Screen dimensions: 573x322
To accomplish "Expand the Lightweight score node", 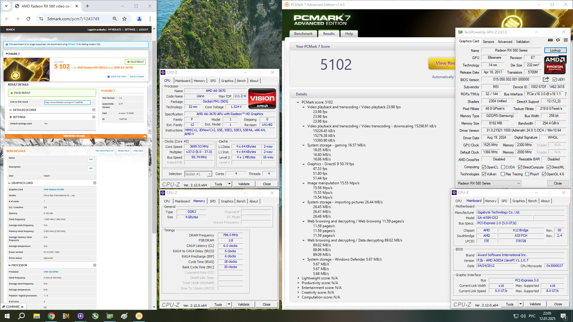I will click(x=298, y=278).
